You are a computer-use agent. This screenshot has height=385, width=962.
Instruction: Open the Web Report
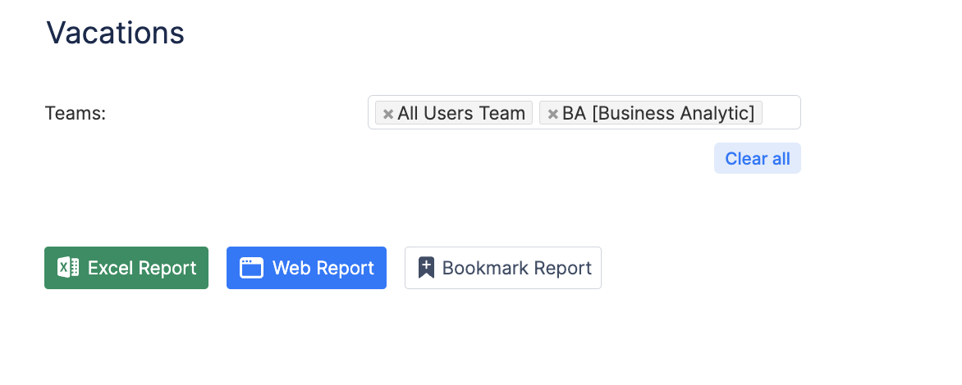306,268
